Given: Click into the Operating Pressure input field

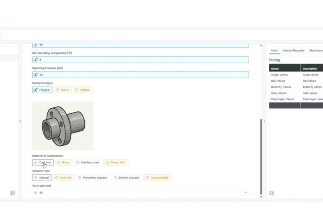Looking at the screenshot, I should click(x=143, y=75).
